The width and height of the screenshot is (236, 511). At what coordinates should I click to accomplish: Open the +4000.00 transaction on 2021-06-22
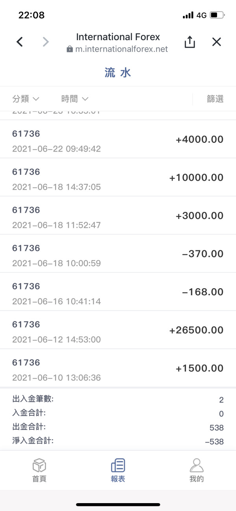click(x=118, y=139)
